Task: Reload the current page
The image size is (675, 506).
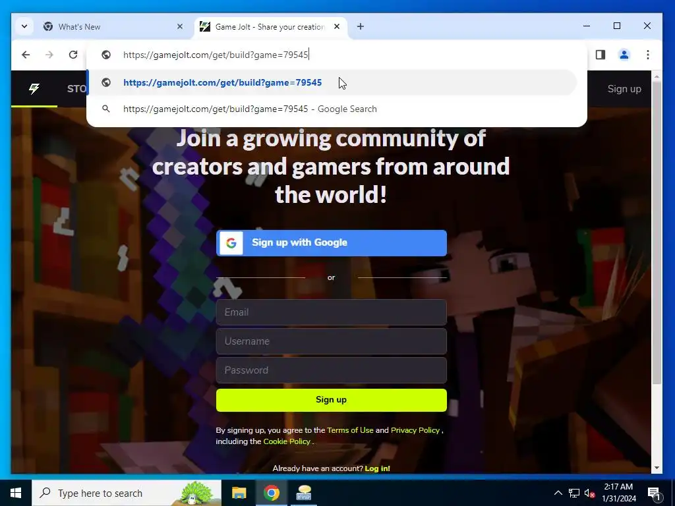Action: (73, 55)
